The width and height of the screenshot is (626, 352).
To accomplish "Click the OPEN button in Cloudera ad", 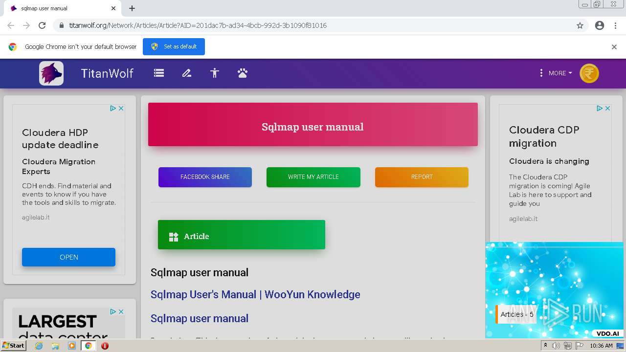I will tap(68, 257).
